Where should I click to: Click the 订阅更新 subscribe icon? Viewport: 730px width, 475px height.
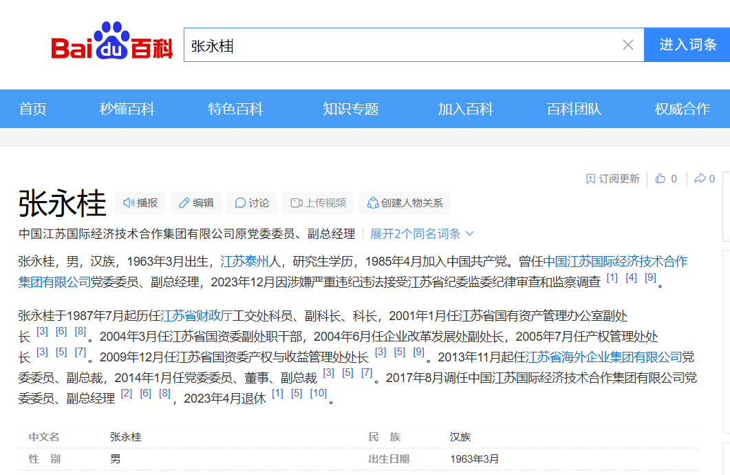(x=590, y=179)
